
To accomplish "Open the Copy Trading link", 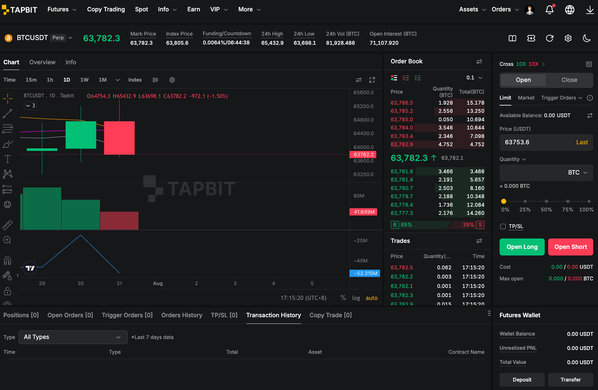I will (106, 9).
